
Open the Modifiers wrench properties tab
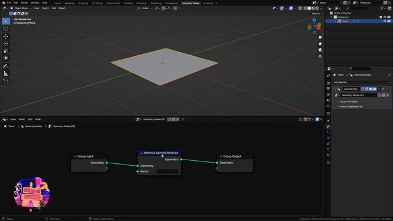click(328, 126)
